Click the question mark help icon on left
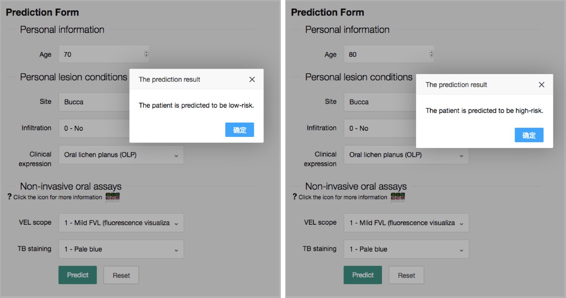This screenshot has height=298, width=566. 10,197
